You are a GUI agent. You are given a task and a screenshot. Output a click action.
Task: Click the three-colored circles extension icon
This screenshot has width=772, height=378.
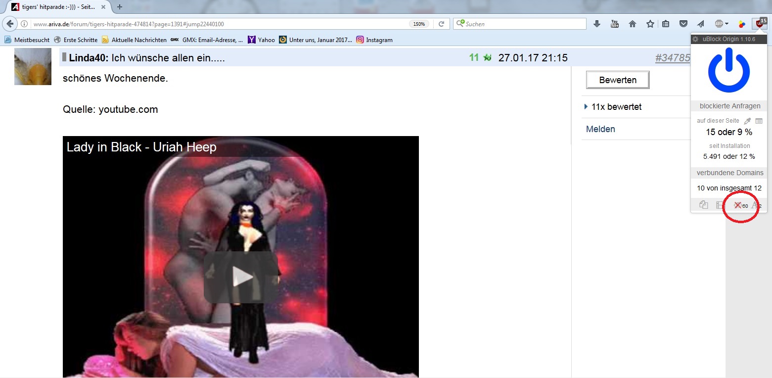click(742, 24)
